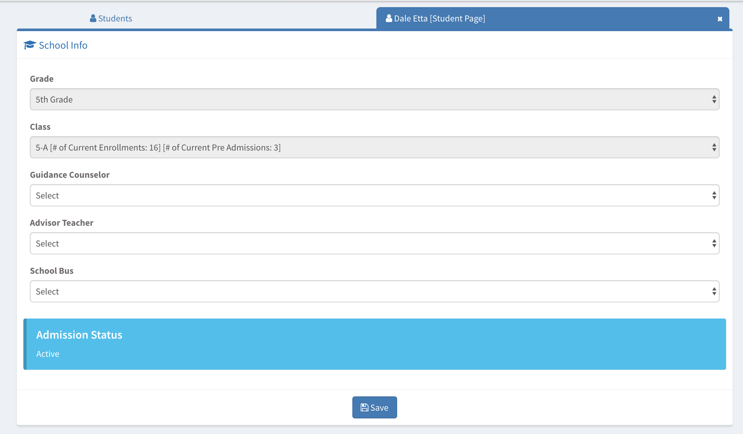Click the School Bus label
The width and height of the screenshot is (743, 434).
(x=52, y=271)
